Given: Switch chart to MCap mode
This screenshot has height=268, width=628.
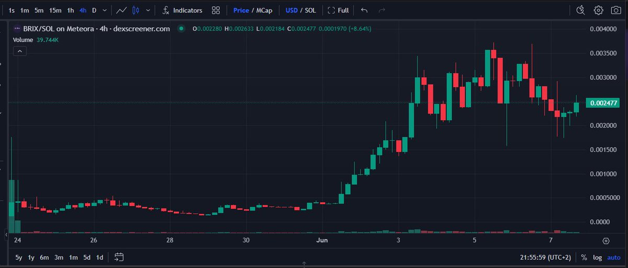Looking at the screenshot, I should point(265,10).
